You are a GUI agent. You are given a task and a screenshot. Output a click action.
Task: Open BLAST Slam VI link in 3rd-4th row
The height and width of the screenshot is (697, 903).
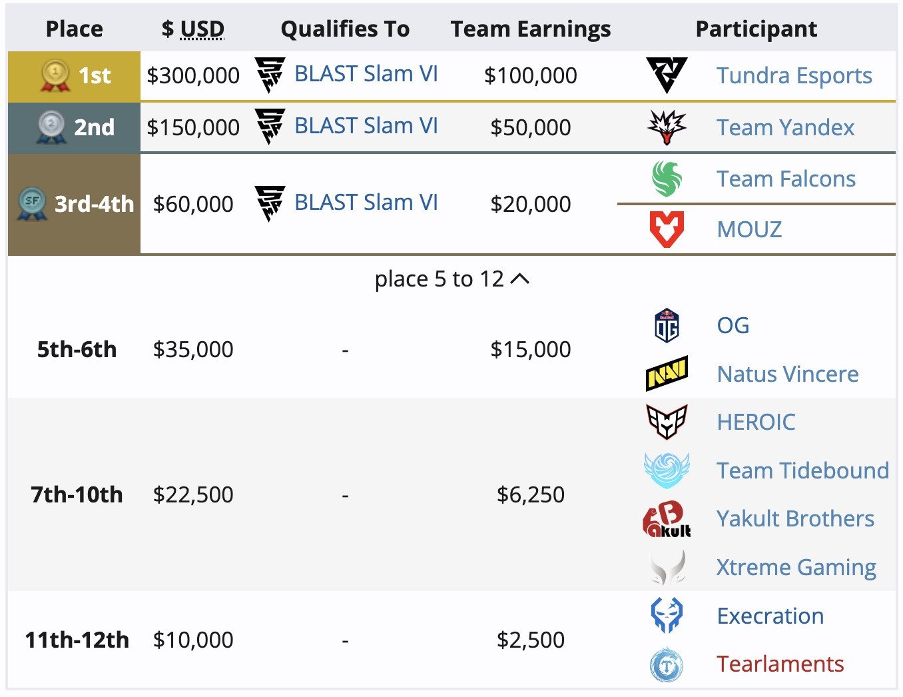366,203
